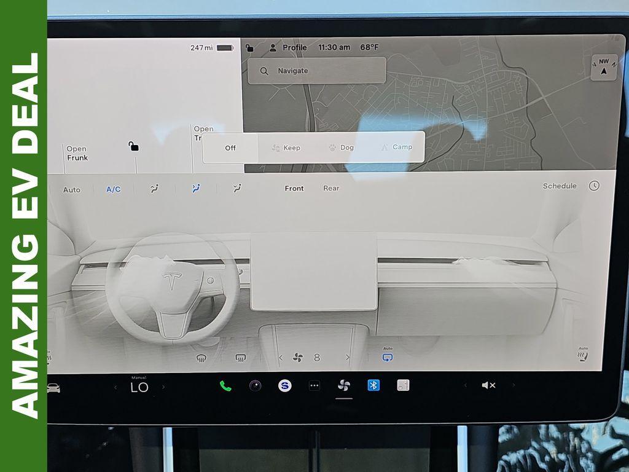Viewport: 629px width, 472px height.
Task: Turn on the rear window defroster
Action: click(241, 358)
